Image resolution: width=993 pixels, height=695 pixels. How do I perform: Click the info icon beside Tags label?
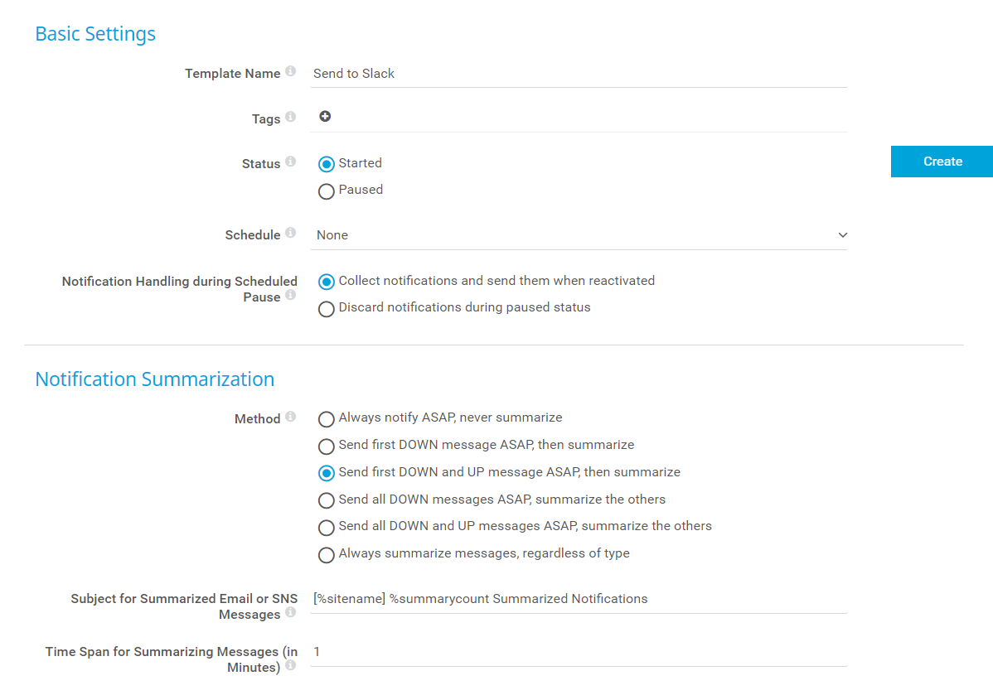point(290,118)
